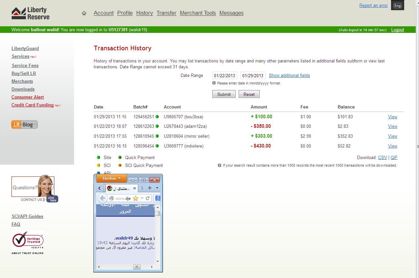Open the LR Blog badge
419x278 pixels.
coord(24,125)
